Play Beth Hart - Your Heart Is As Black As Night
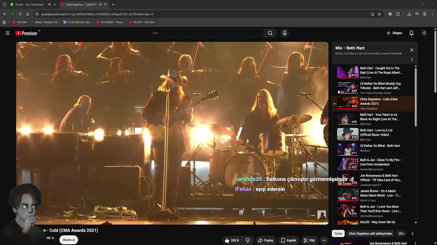 [x=373, y=119]
